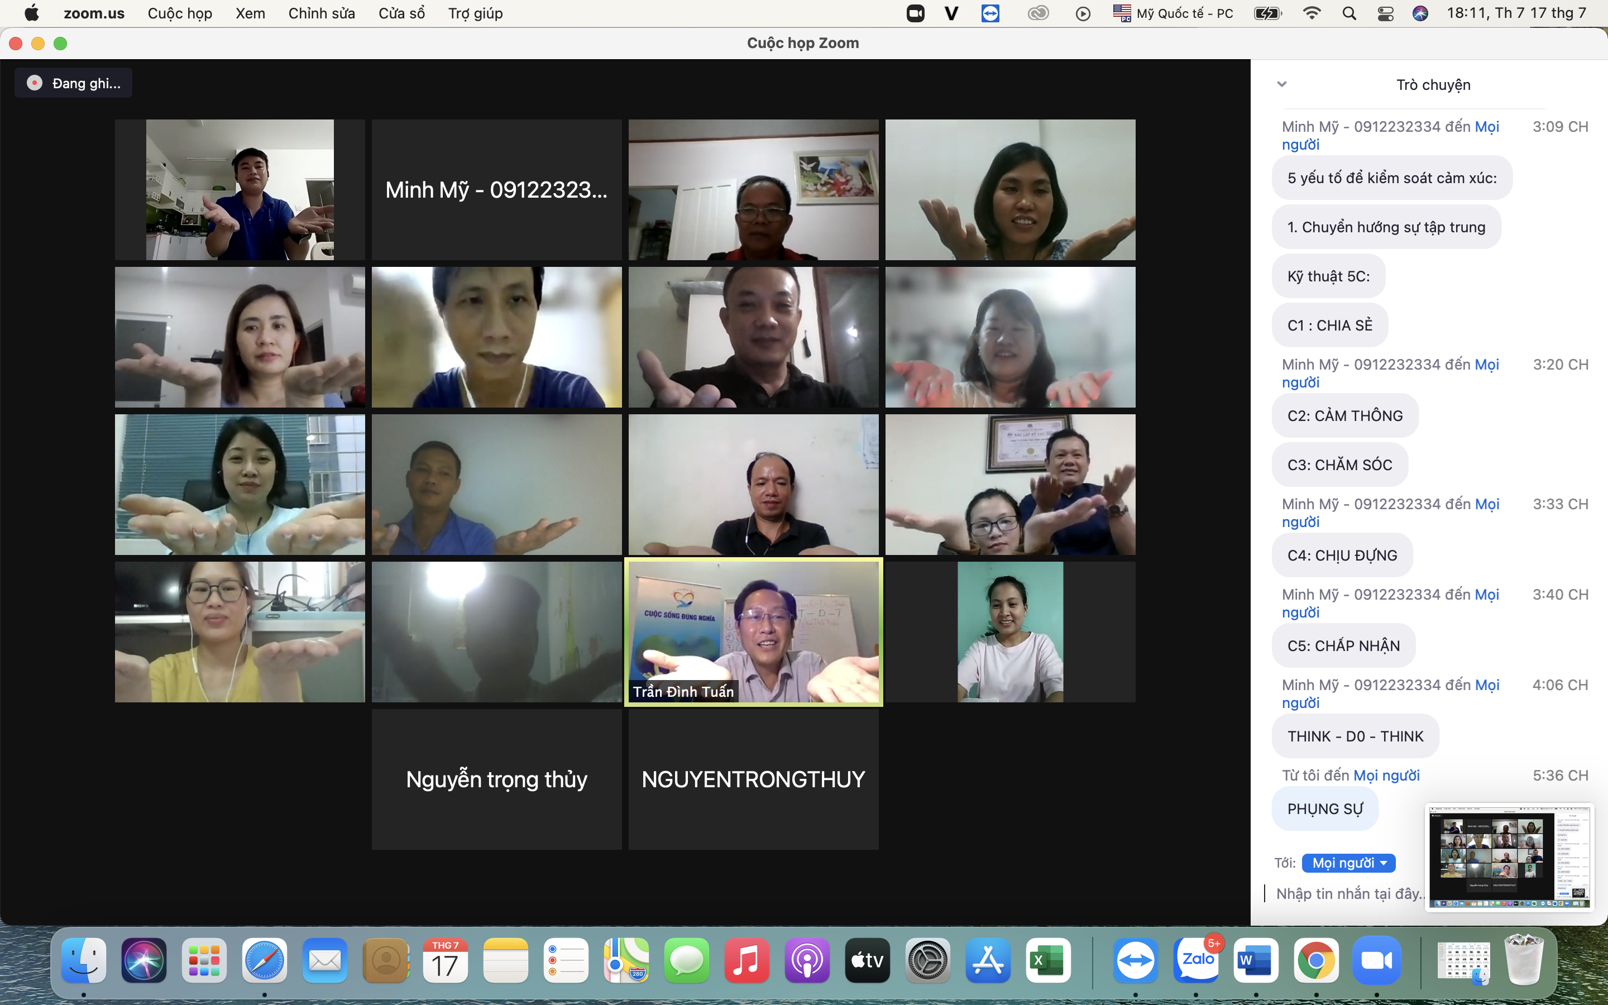Open Google Chrome from the dock

pos(1315,960)
